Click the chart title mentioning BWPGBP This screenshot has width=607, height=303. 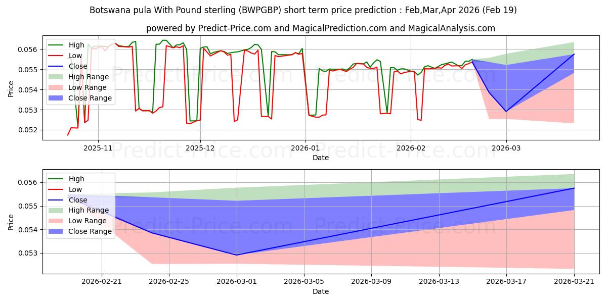303,10
